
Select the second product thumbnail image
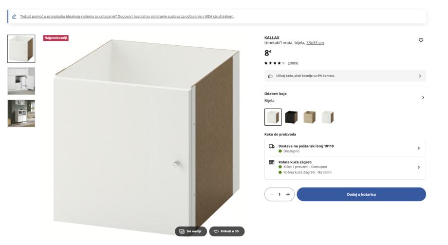21,81
